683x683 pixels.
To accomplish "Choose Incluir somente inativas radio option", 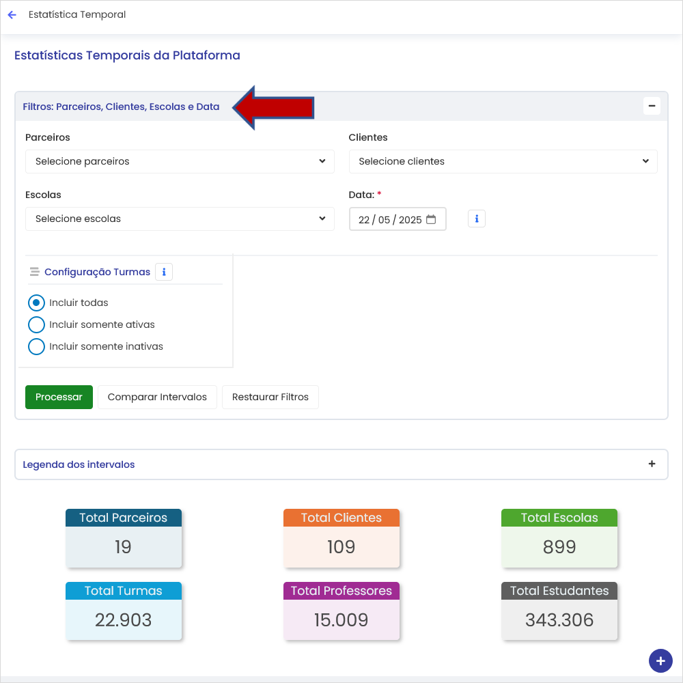I will point(36,346).
